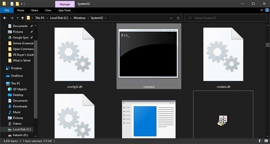Image resolution: width=270 pixels, height=144 pixels.
Task: Switch to Details view in status bar
Action: click(261, 141)
